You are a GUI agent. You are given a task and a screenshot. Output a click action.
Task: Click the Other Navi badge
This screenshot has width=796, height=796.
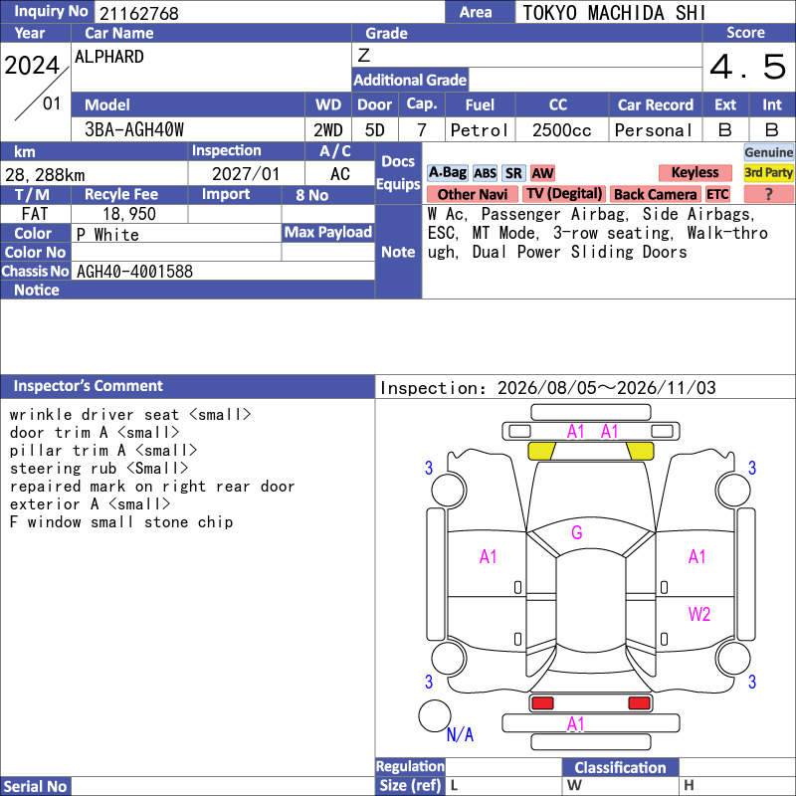tap(472, 194)
